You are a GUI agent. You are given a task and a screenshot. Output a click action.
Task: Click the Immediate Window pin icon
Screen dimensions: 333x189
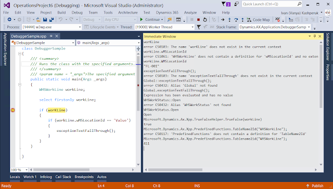pyautogui.click(x=315, y=36)
